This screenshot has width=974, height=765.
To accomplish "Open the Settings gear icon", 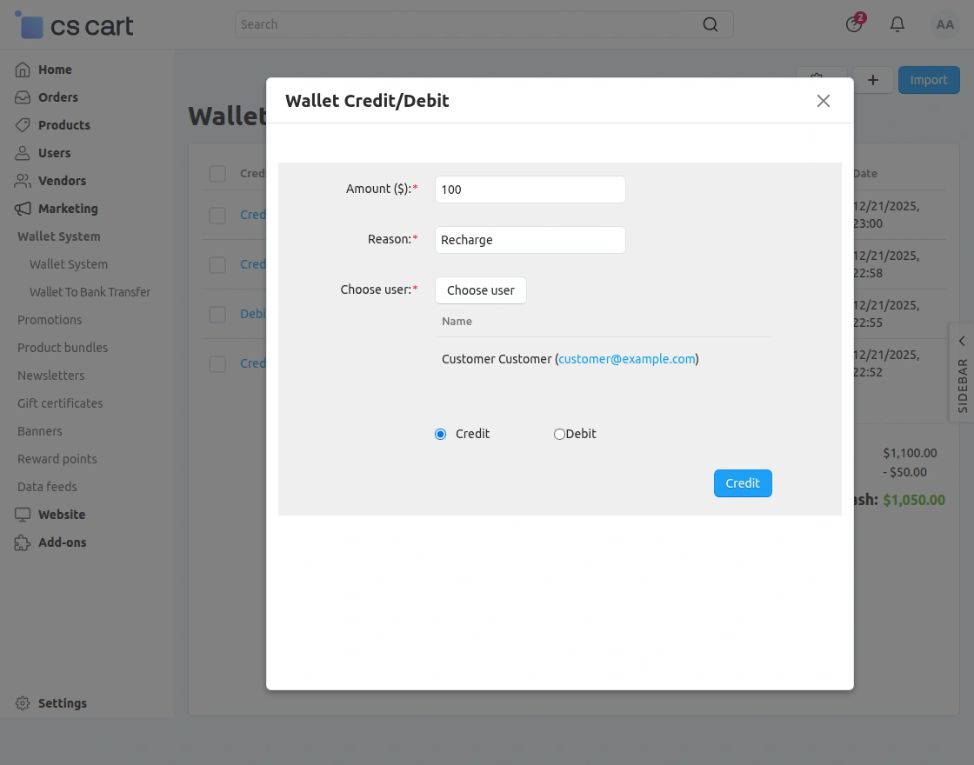I will click(23, 703).
